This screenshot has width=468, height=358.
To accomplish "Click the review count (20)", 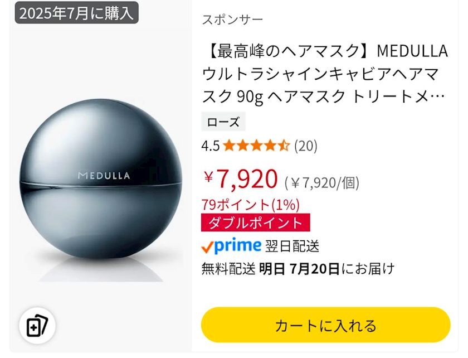I will [305, 146].
